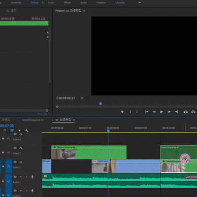Toggle sync lock on Video 3

coord(15,134)
